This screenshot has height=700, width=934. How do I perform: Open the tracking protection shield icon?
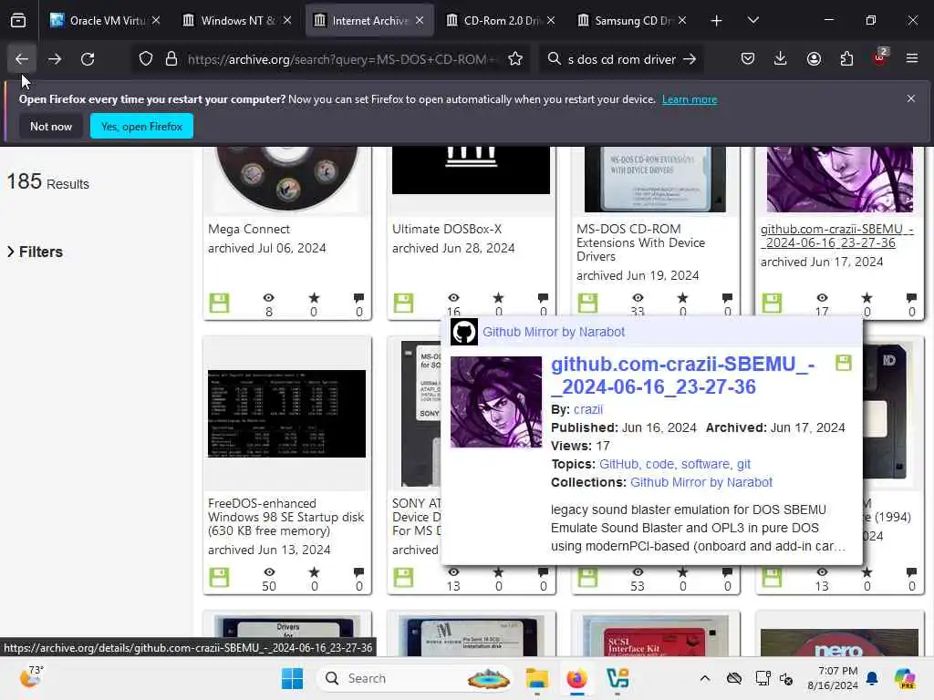click(146, 59)
